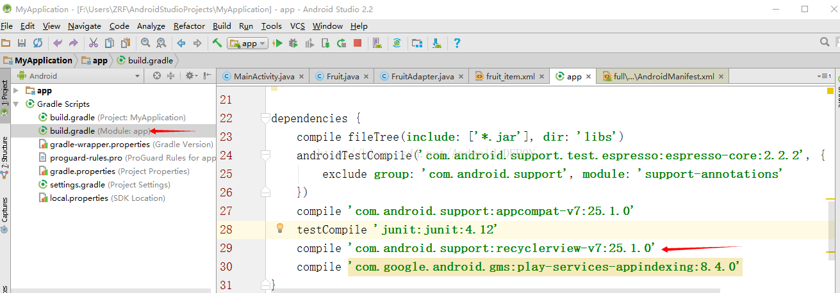Screen dimensions: 840x293
Task: Toggle the Z: Structure side tool window
Action: (4, 157)
